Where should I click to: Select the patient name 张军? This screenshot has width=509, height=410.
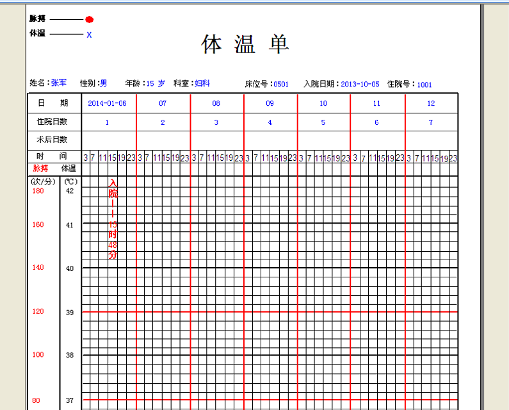pyautogui.click(x=59, y=83)
